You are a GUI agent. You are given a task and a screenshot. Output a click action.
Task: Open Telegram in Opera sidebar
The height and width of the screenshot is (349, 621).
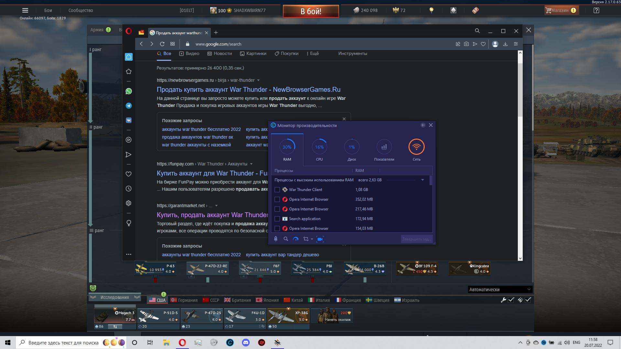[x=129, y=106]
